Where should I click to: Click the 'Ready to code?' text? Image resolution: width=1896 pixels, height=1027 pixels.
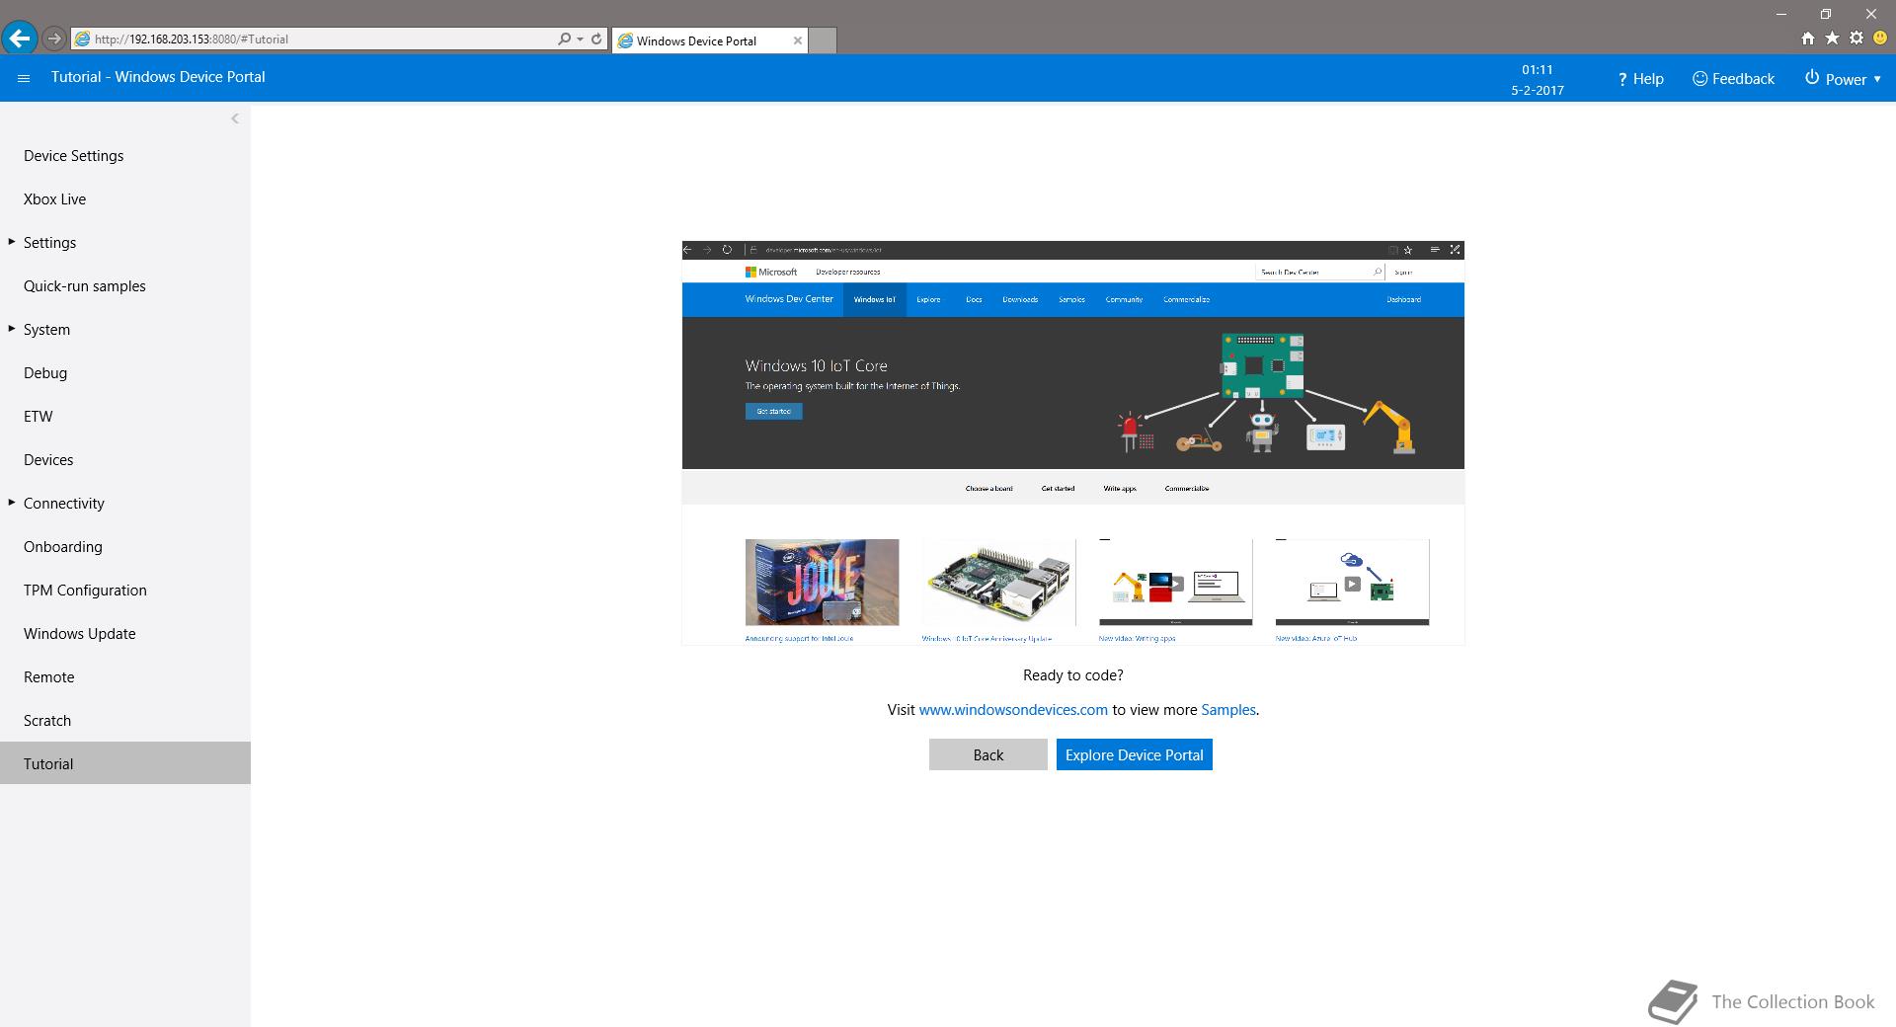pos(1072,675)
